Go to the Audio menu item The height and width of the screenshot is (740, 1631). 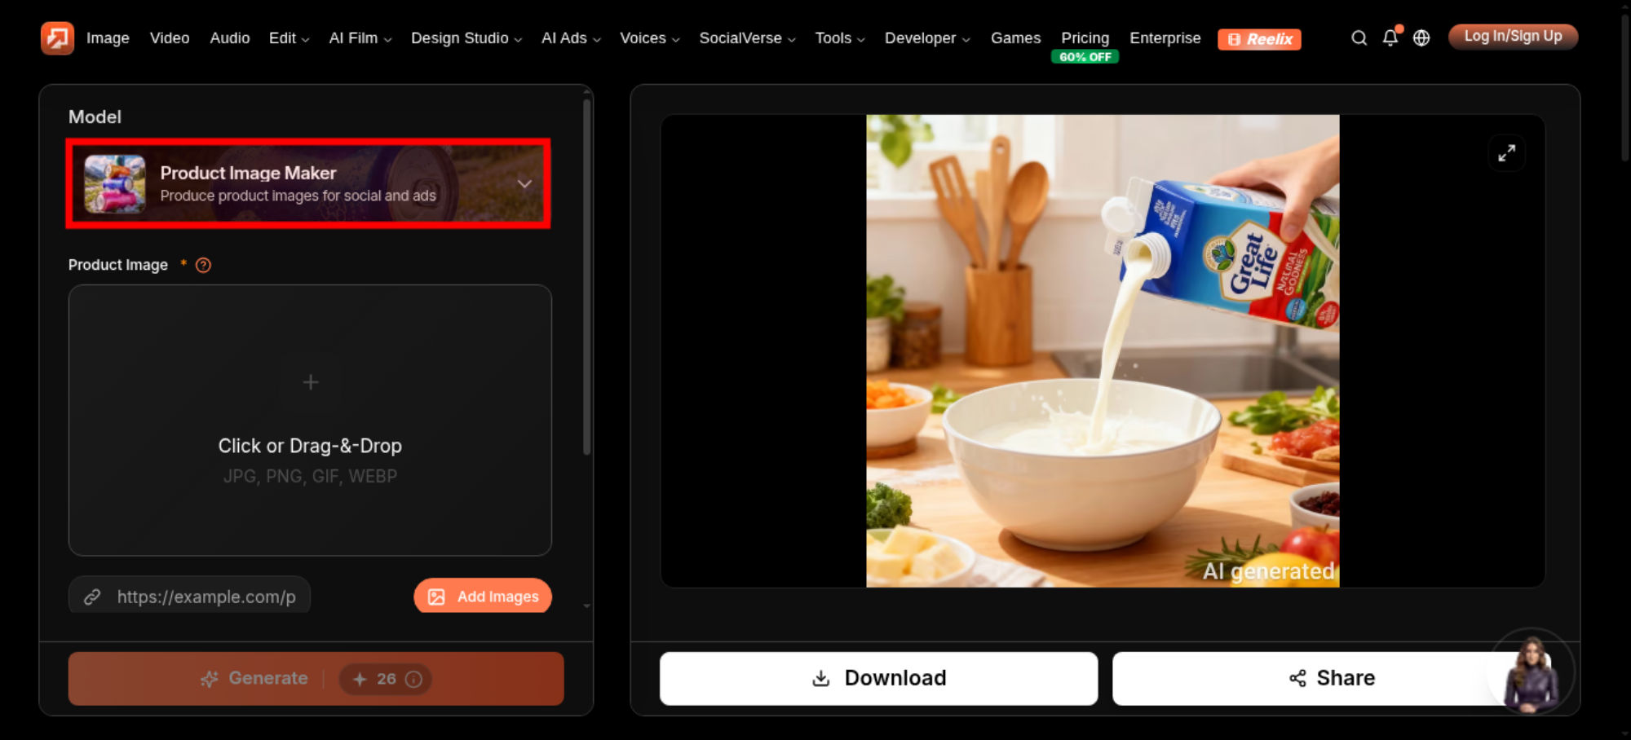click(230, 38)
